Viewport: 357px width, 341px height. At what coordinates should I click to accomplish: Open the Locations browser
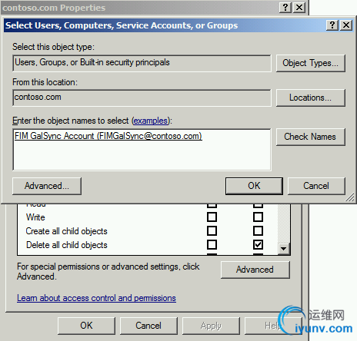[x=311, y=98]
